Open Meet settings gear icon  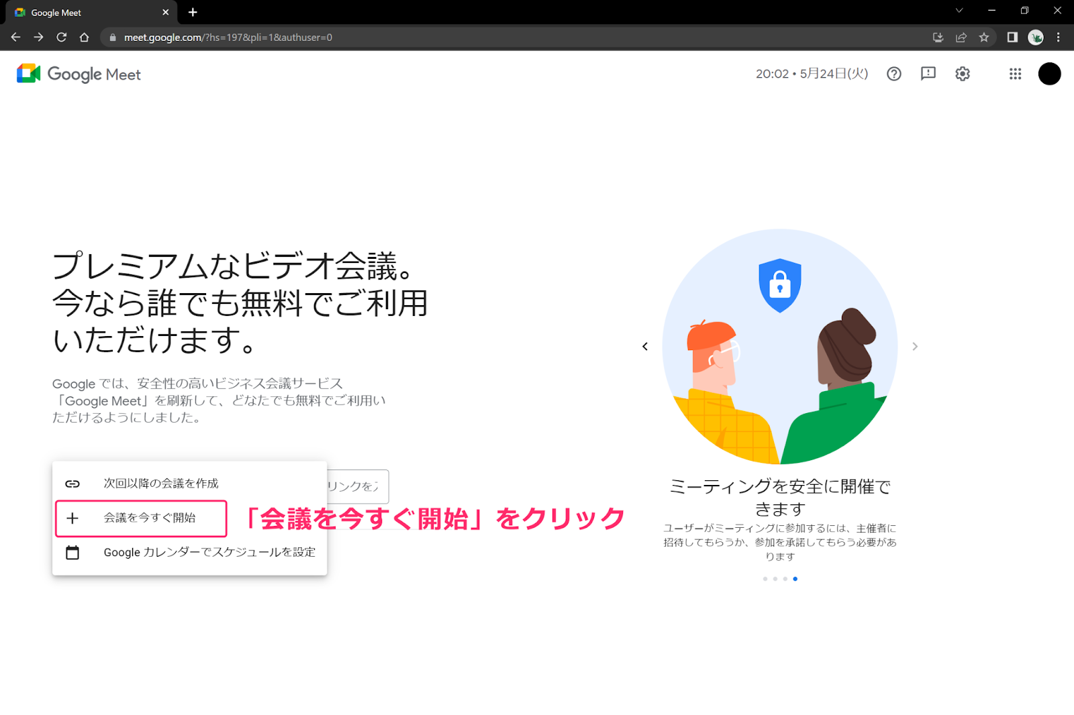coord(963,74)
